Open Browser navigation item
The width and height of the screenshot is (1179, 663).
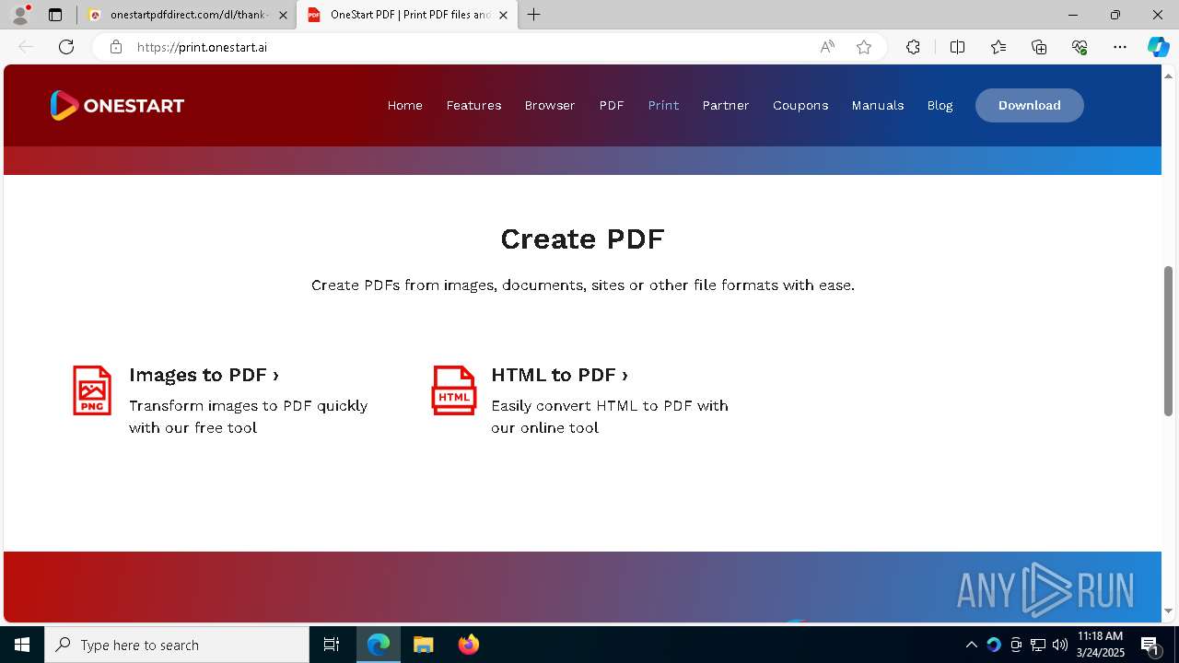[x=550, y=105]
